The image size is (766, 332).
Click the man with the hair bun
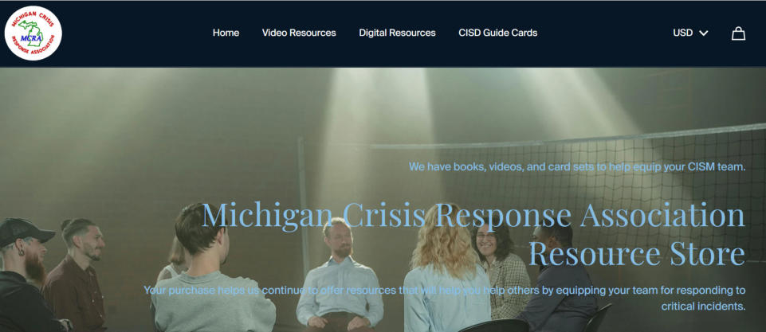(78, 275)
